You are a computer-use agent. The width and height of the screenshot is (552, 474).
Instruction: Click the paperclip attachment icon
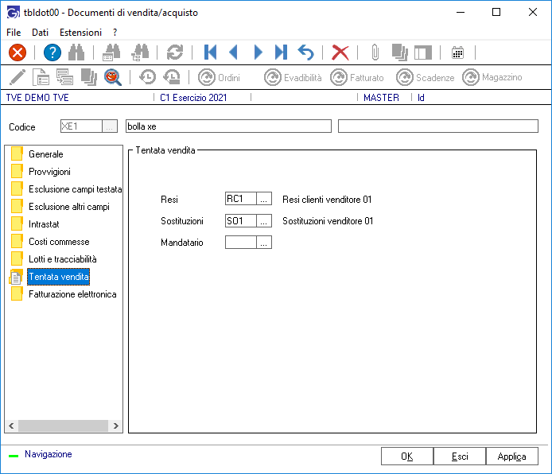click(x=375, y=52)
